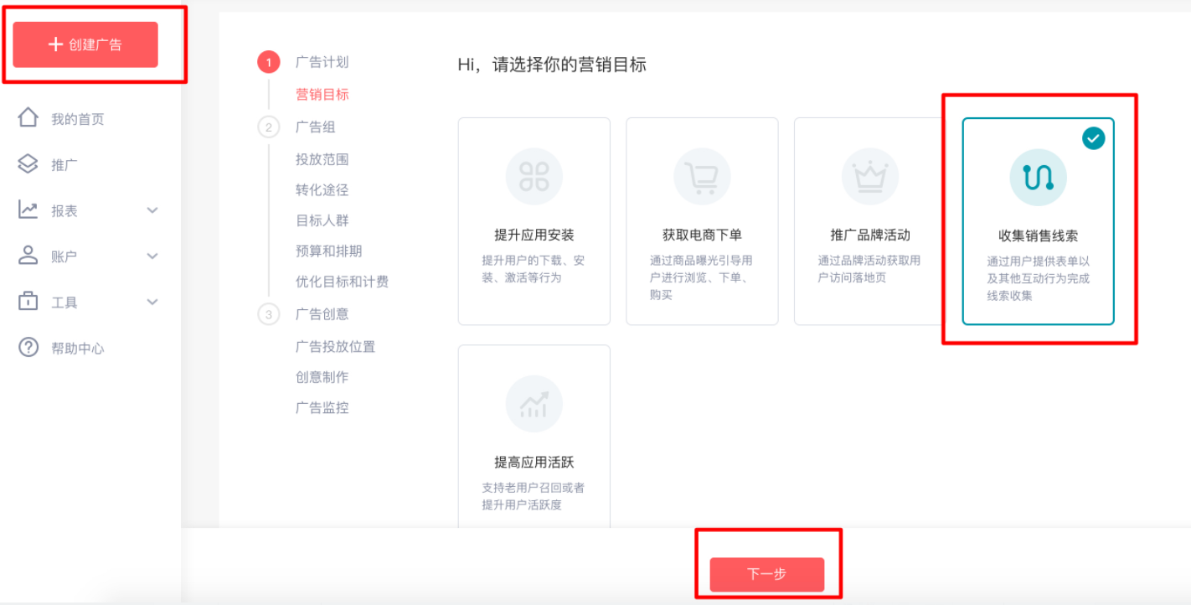Click the question mark 帮助中心 icon
Image resolution: width=1191 pixels, height=605 pixels.
[x=28, y=348]
